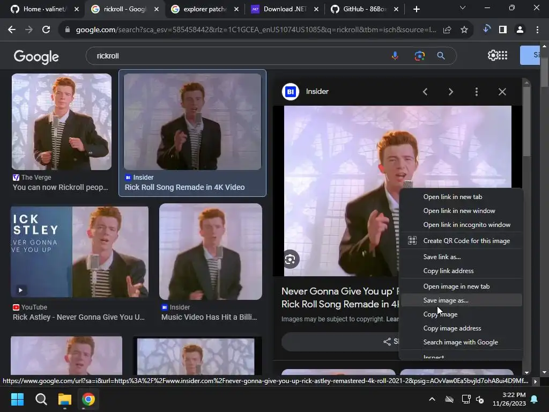Open Rick Astley - Never Gonna Give You link
This screenshot has height=412, width=549.
pyautogui.click(x=79, y=317)
